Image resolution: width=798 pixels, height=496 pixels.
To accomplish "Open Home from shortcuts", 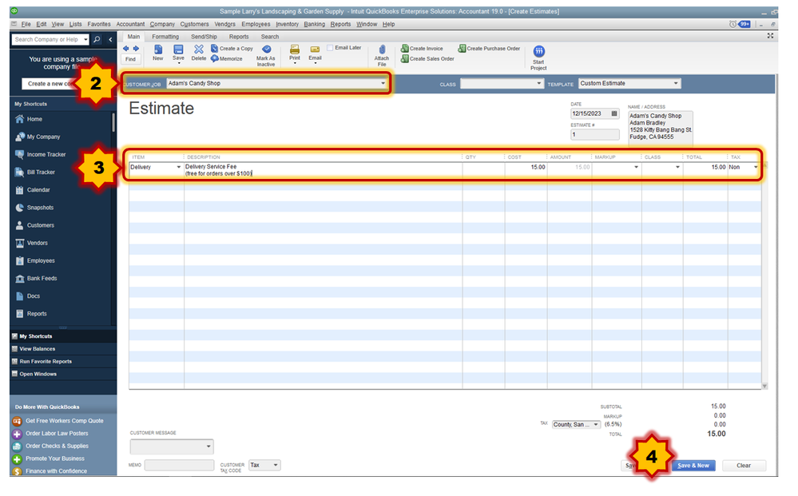I will pos(29,119).
